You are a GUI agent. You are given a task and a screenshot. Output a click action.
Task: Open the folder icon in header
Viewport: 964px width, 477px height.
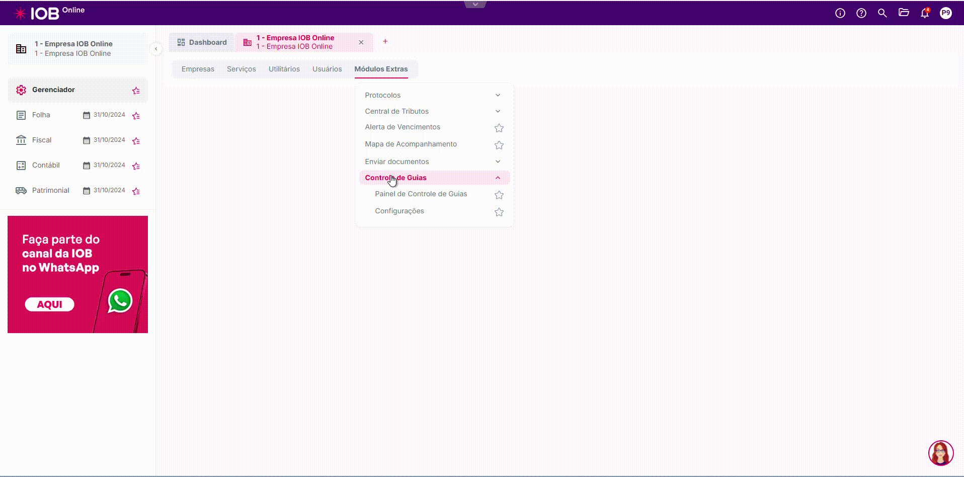[x=904, y=13]
